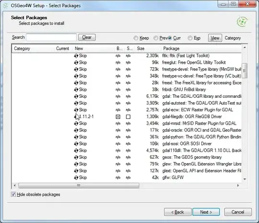The image size is (259, 223).
Task: Toggle Skip icon for gdal-oracle package
Action: point(76,130)
